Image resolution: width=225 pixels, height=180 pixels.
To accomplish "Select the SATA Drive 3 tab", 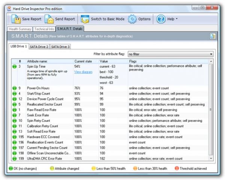I will pyautogui.click(x=60, y=47).
